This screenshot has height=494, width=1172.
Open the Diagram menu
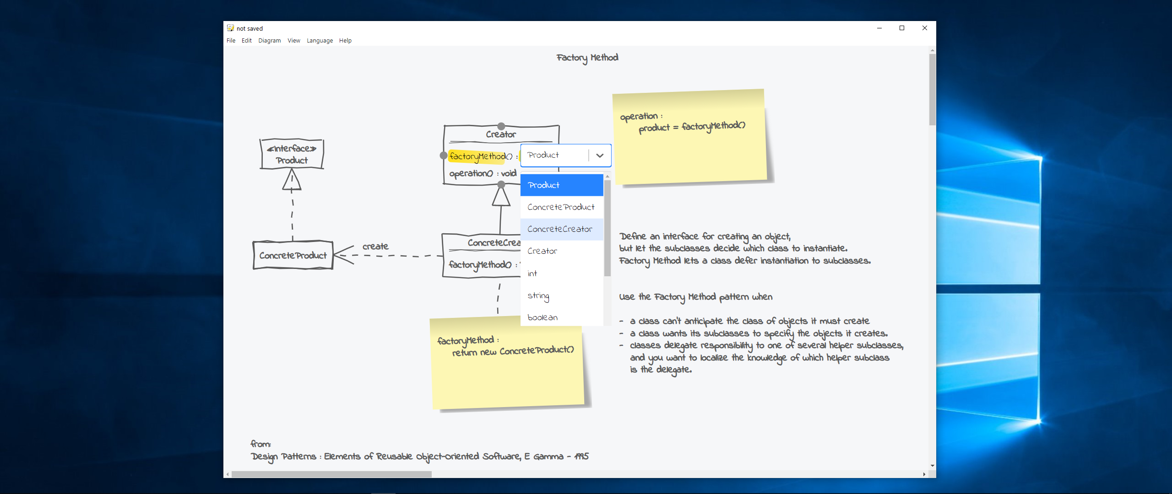[x=269, y=41]
